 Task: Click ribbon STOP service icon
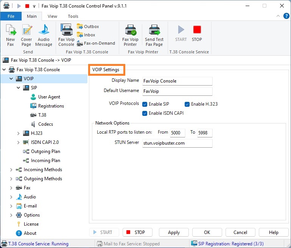tap(197, 33)
